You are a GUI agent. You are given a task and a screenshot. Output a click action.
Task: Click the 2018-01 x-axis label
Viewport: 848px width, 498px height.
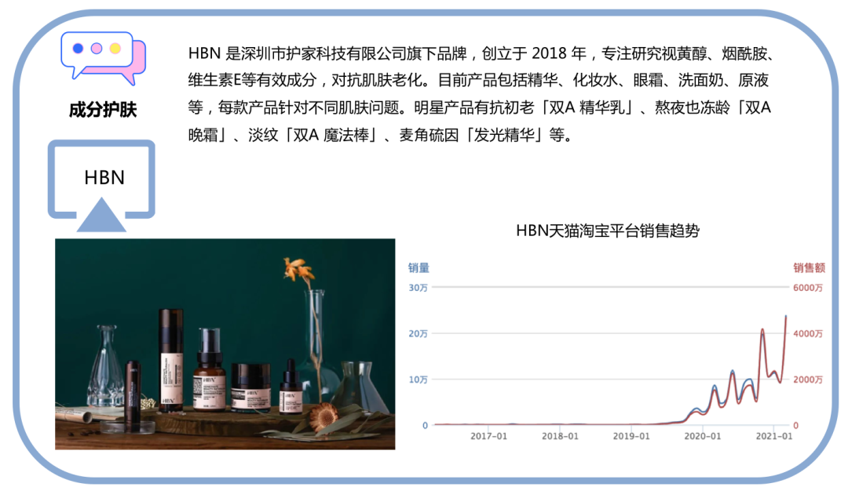coord(561,436)
